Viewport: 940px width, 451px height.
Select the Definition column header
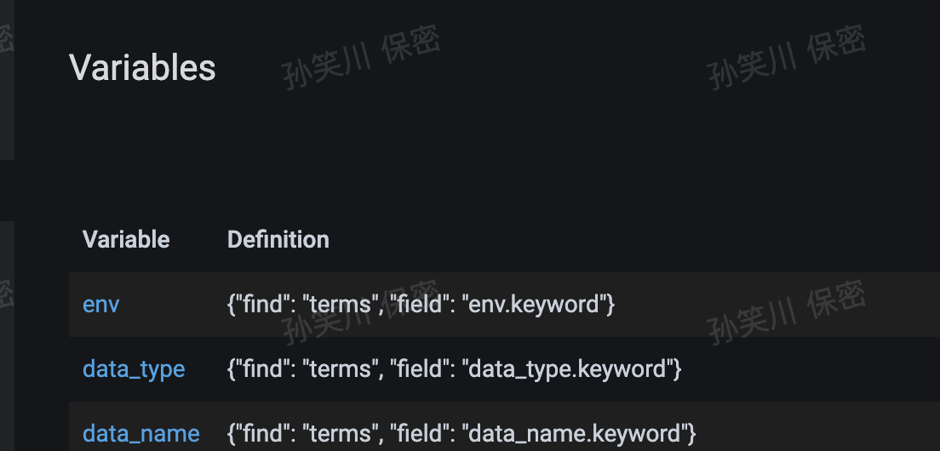pyautogui.click(x=278, y=240)
